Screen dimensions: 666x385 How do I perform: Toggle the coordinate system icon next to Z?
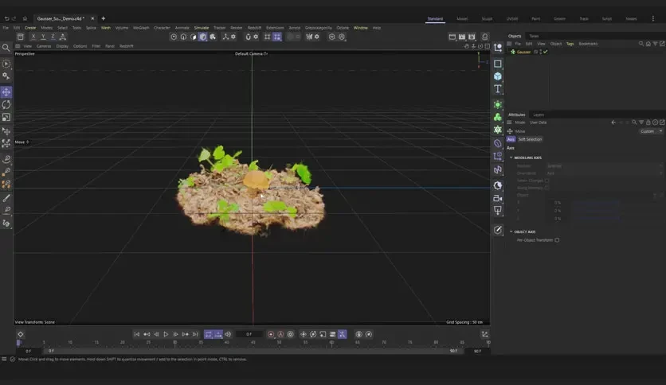point(63,37)
